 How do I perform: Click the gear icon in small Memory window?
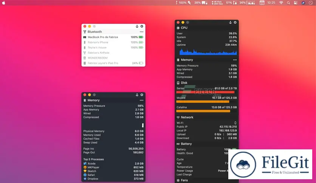click(142, 95)
